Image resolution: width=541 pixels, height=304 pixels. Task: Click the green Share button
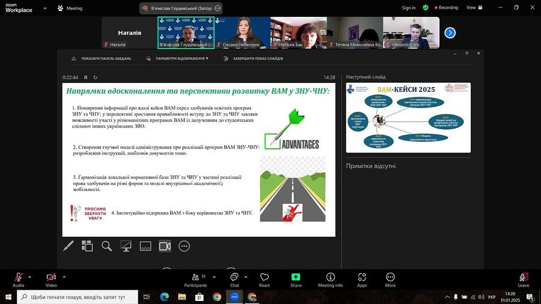tap(296, 279)
